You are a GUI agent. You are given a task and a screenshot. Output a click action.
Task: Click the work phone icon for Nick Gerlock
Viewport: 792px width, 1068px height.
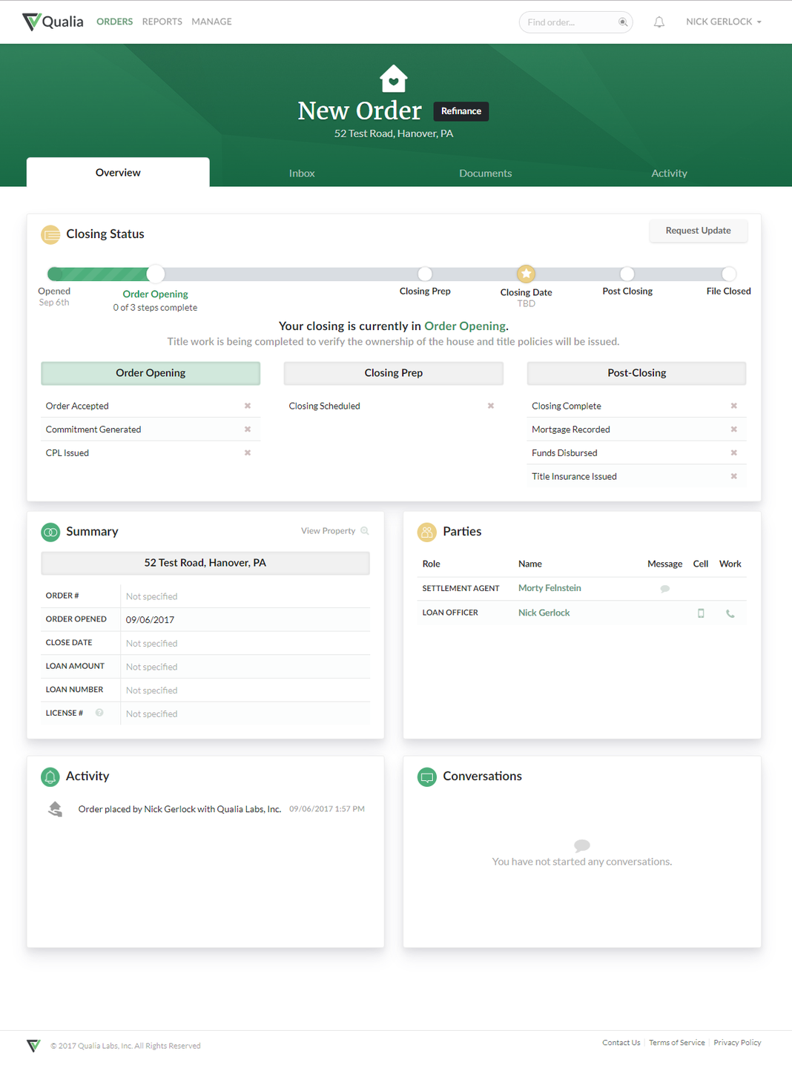730,613
